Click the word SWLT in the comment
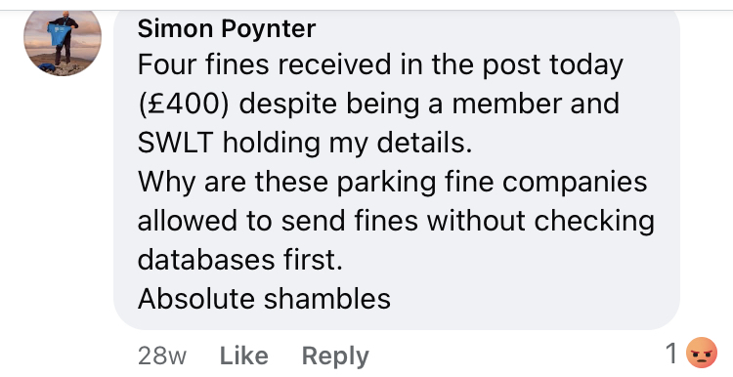This screenshot has width=733, height=377. (x=176, y=143)
